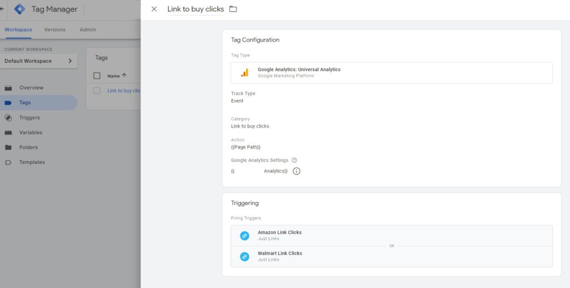This screenshot has height=288, width=570.
Task: Go to Variables in the sidebar
Action: (x=31, y=133)
